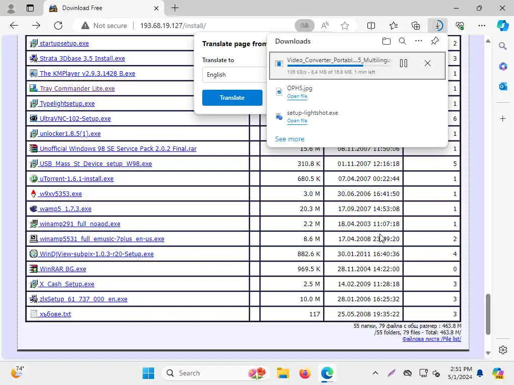Download Unofficial Windows 98 SE Service Pack rar
This screenshot has height=385, width=514.
(118, 148)
